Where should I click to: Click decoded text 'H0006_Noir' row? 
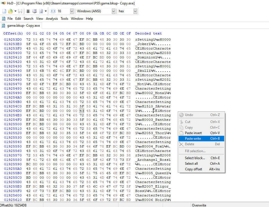pos(153,200)
